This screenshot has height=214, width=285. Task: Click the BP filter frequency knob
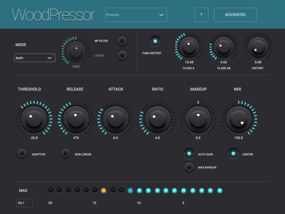coord(75,51)
